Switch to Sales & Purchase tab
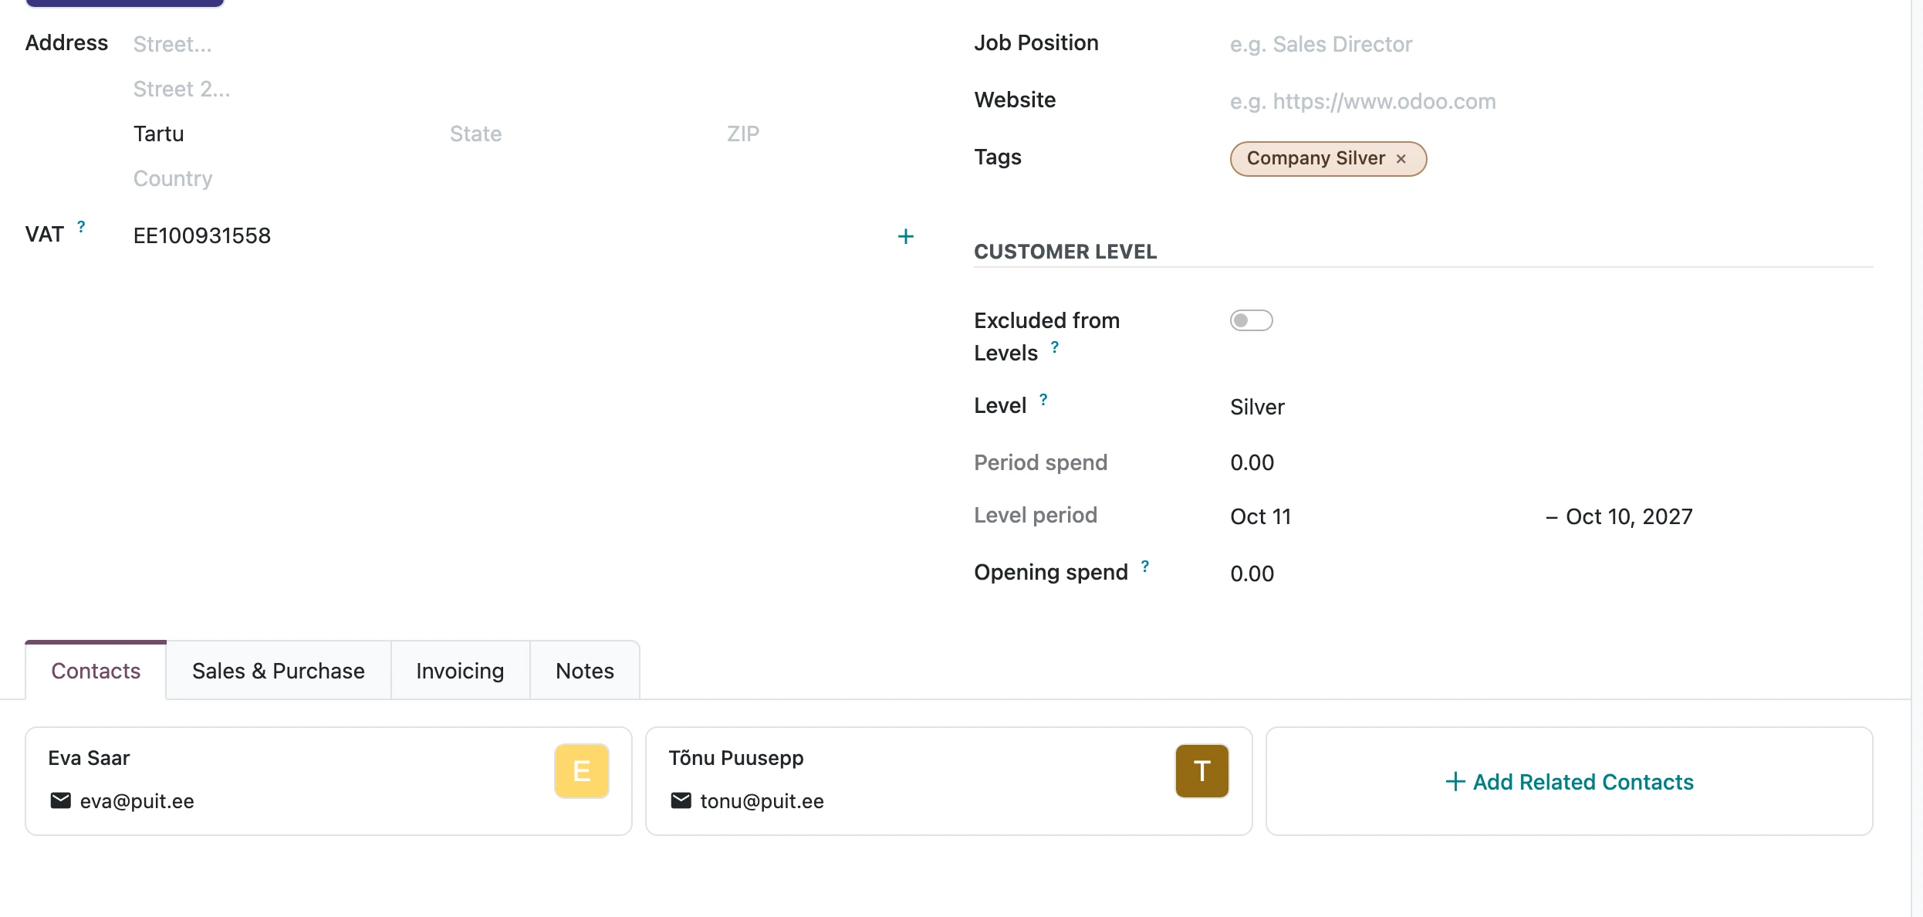The height and width of the screenshot is (917, 1923). click(279, 671)
